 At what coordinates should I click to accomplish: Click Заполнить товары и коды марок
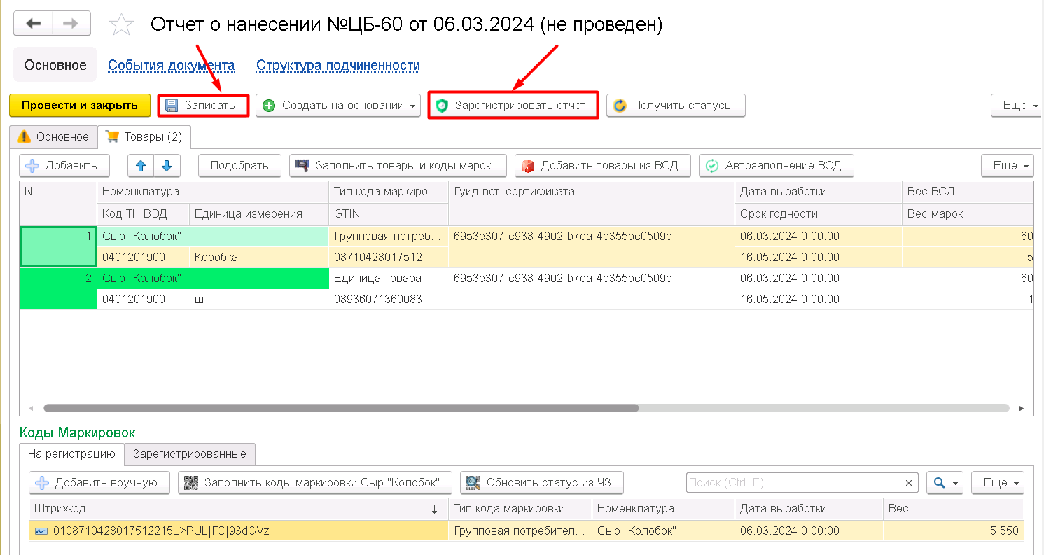click(398, 166)
